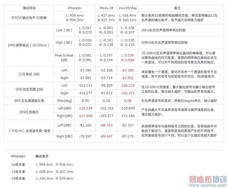Select the red phase value 0.08
The width and height of the screenshot is (228, 188).
127,101
